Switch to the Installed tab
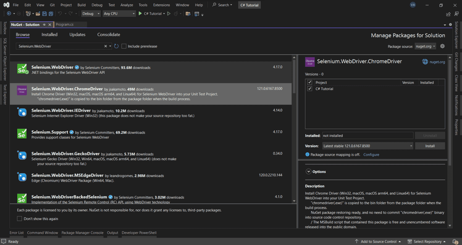This screenshot has width=462, height=245. click(50, 34)
